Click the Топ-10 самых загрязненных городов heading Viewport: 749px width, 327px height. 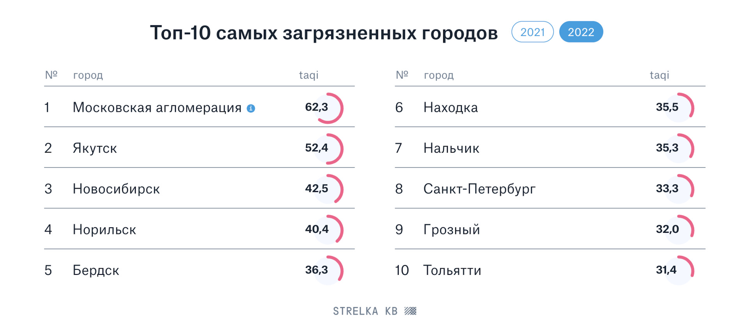(x=324, y=33)
